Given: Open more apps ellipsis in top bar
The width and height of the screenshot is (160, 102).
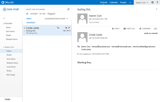Looking at the screenshot, I should click(130, 3).
